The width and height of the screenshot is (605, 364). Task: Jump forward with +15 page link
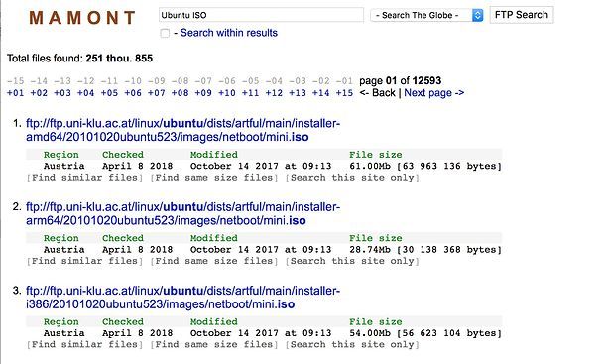tap(344, 93)
